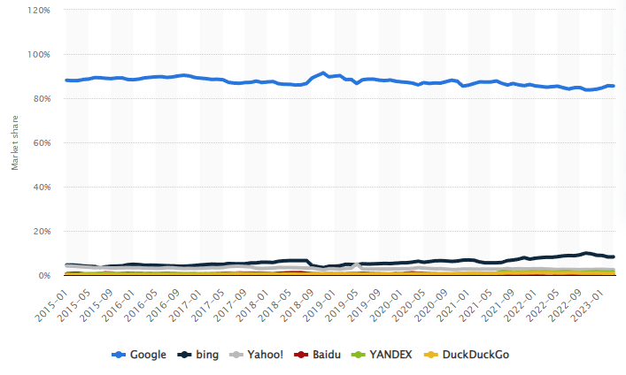626x375 pixels.
Task: Click the gray Yahoo! legend marker
Action: pyautogui.click(x=236, y=355)
